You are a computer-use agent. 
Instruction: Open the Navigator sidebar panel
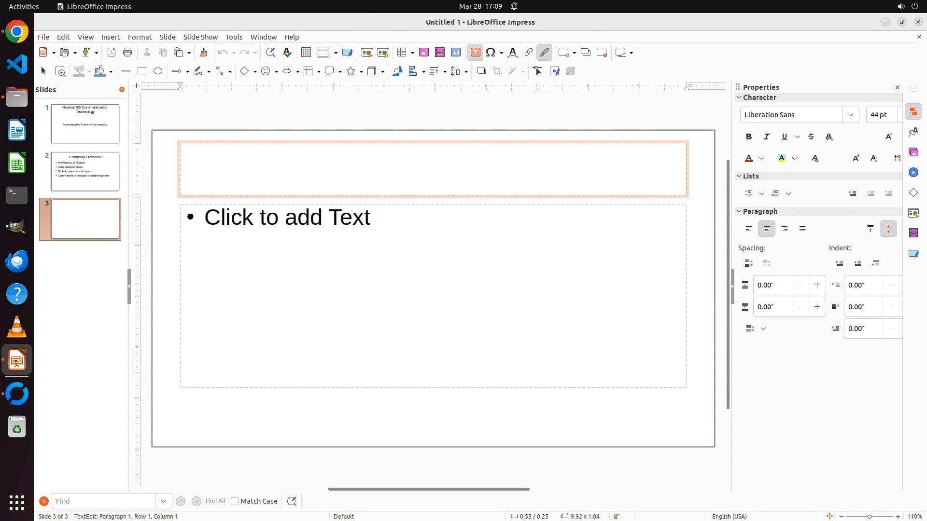(x=913, y=173)
